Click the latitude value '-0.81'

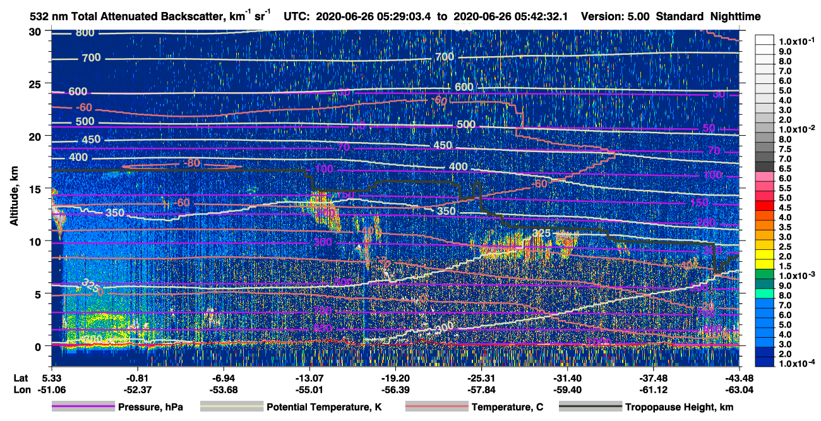pyautogui.click(x=137, y=377)
